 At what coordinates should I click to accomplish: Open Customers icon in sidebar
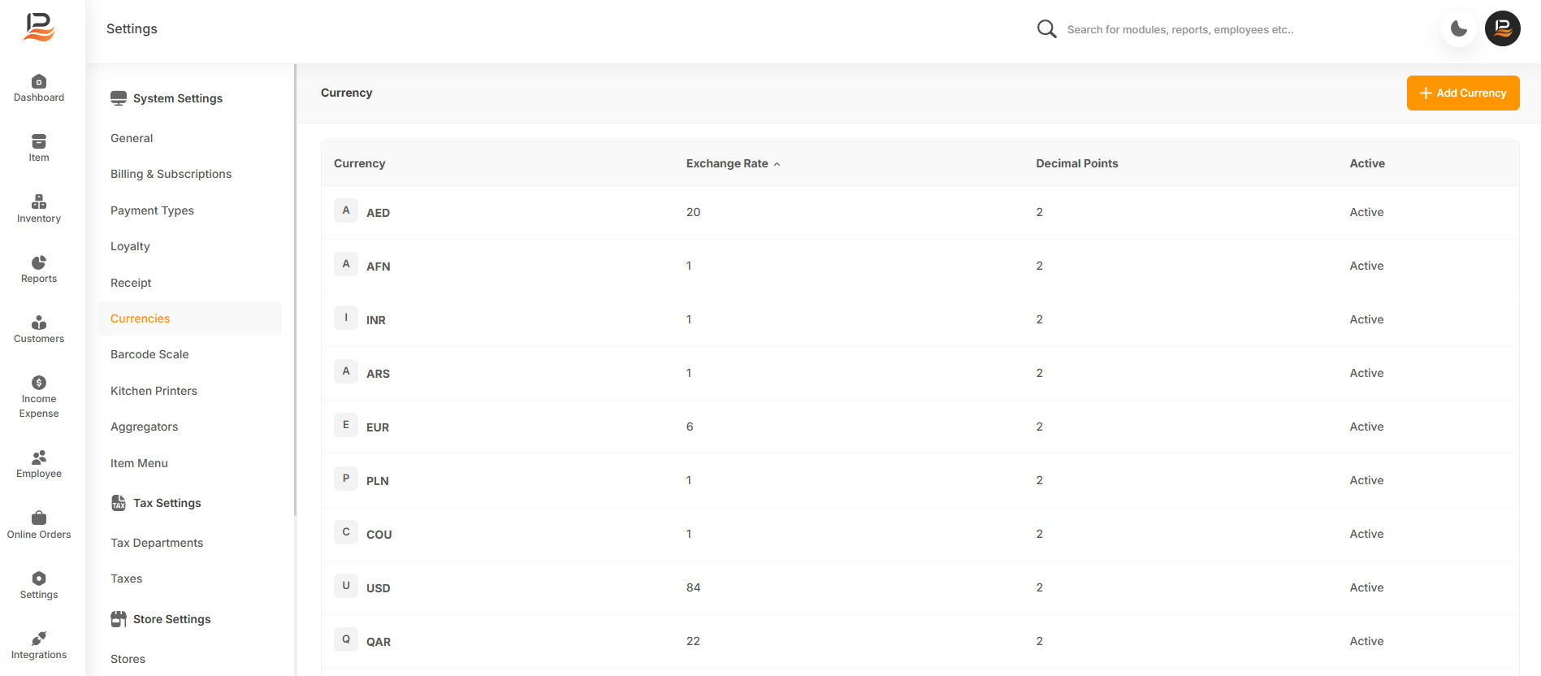39,323
